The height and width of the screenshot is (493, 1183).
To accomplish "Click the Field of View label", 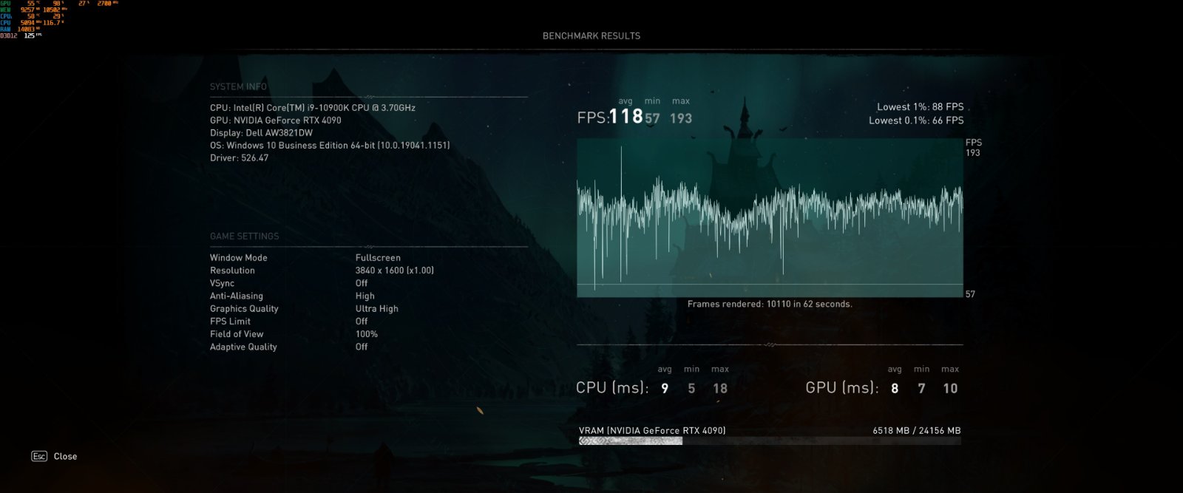I will point(236,334).
